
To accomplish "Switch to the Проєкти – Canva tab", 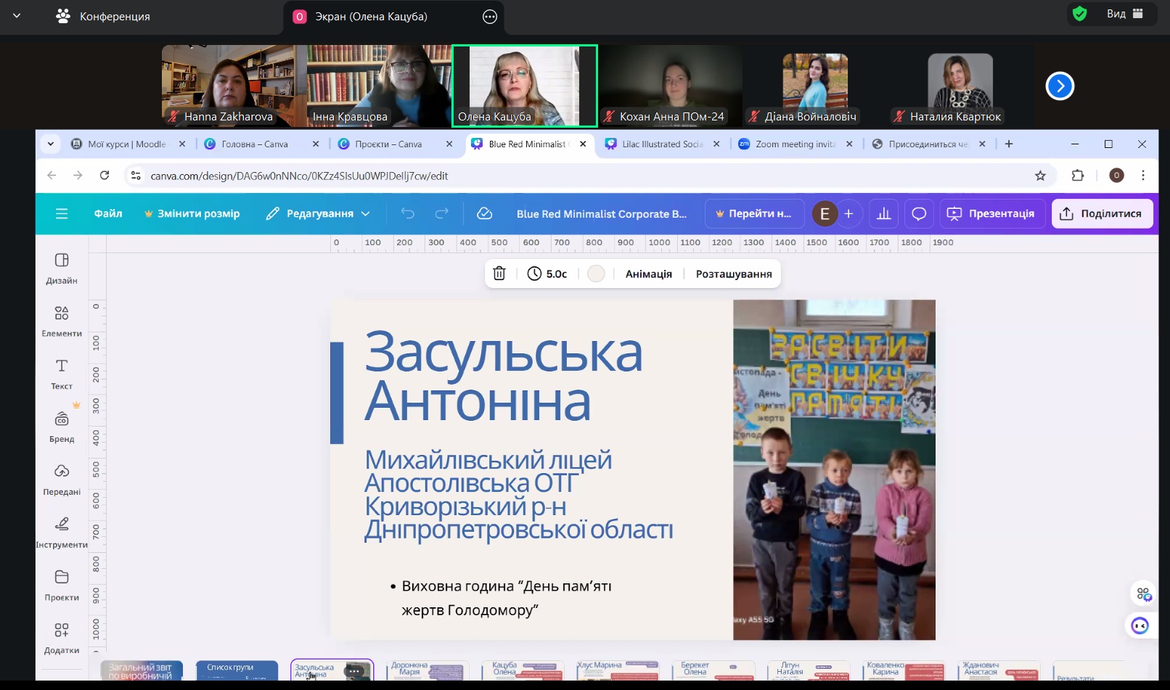I will pyautogui.click(x=388, y=144).
